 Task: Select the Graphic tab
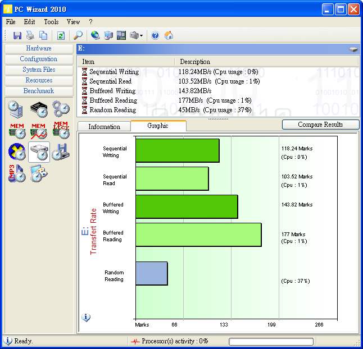tap(158, 126)
